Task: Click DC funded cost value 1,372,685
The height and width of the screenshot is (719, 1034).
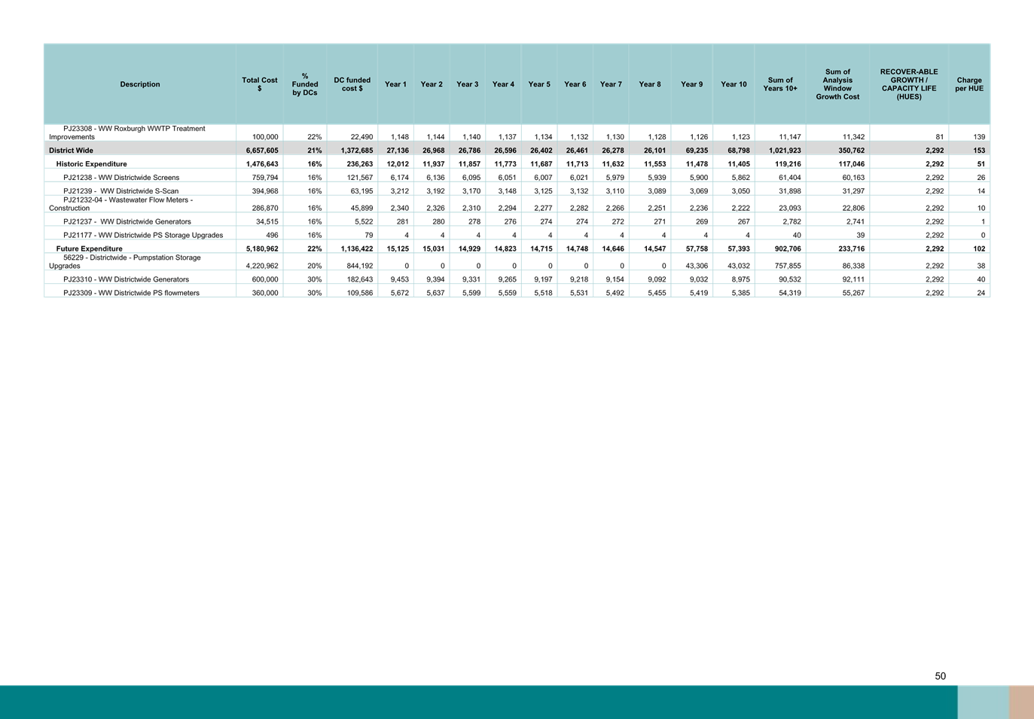Action: click(356, 151)
